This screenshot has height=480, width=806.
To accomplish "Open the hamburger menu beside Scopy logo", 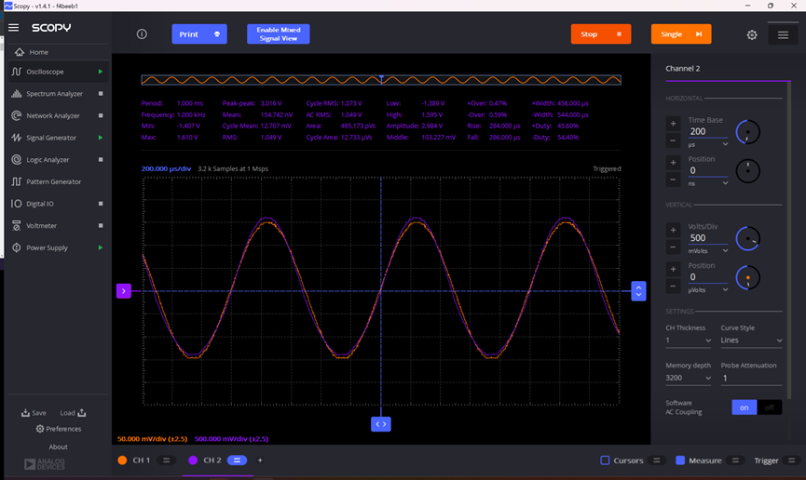I will (13, 28).
